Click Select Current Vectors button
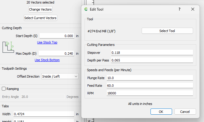 41,18
